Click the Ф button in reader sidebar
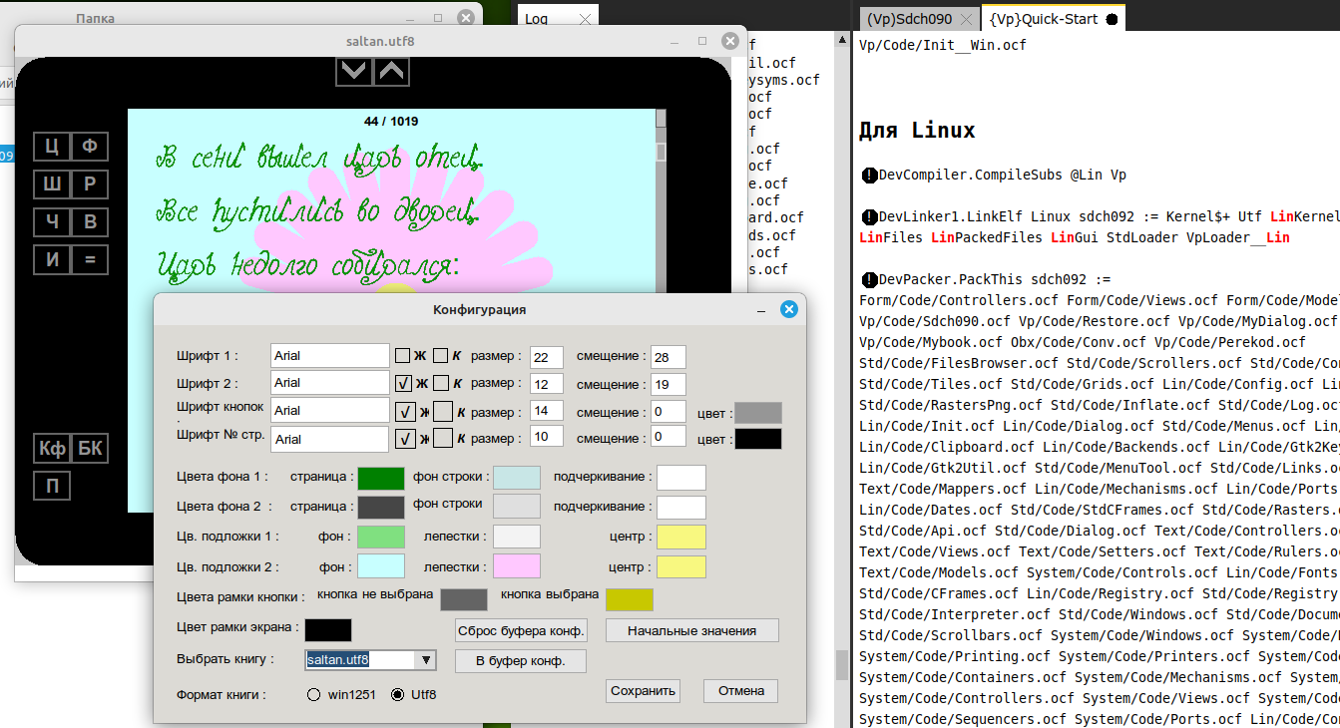Viewport: 1340px width, 728px height. point(90,147)
